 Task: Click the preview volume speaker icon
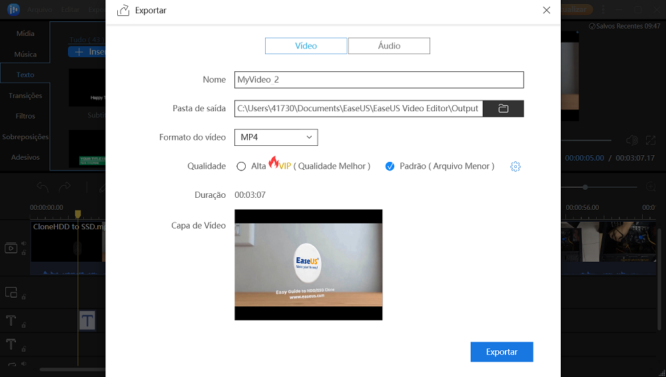[x=632, y=141]
